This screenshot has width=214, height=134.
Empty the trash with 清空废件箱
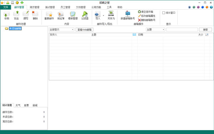tap(146, 12)
